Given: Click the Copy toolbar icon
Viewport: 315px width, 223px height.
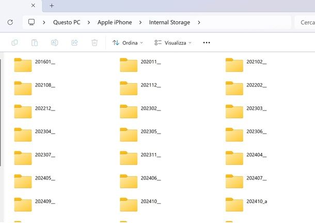Looking at the screenshot, I should (x=14, y=43).
